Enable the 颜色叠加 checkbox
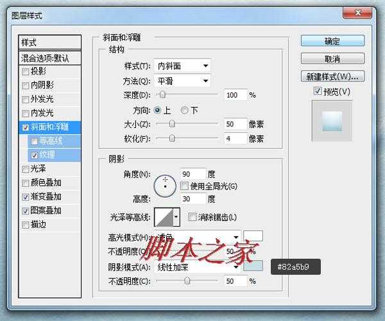The height and width of the screenshot is (321, 385). click(x=26, y=183)
